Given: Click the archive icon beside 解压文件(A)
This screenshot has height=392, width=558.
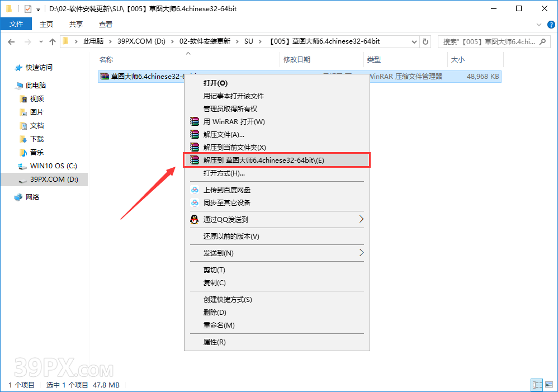Looking at the screenshot, I should click(195, 134).
